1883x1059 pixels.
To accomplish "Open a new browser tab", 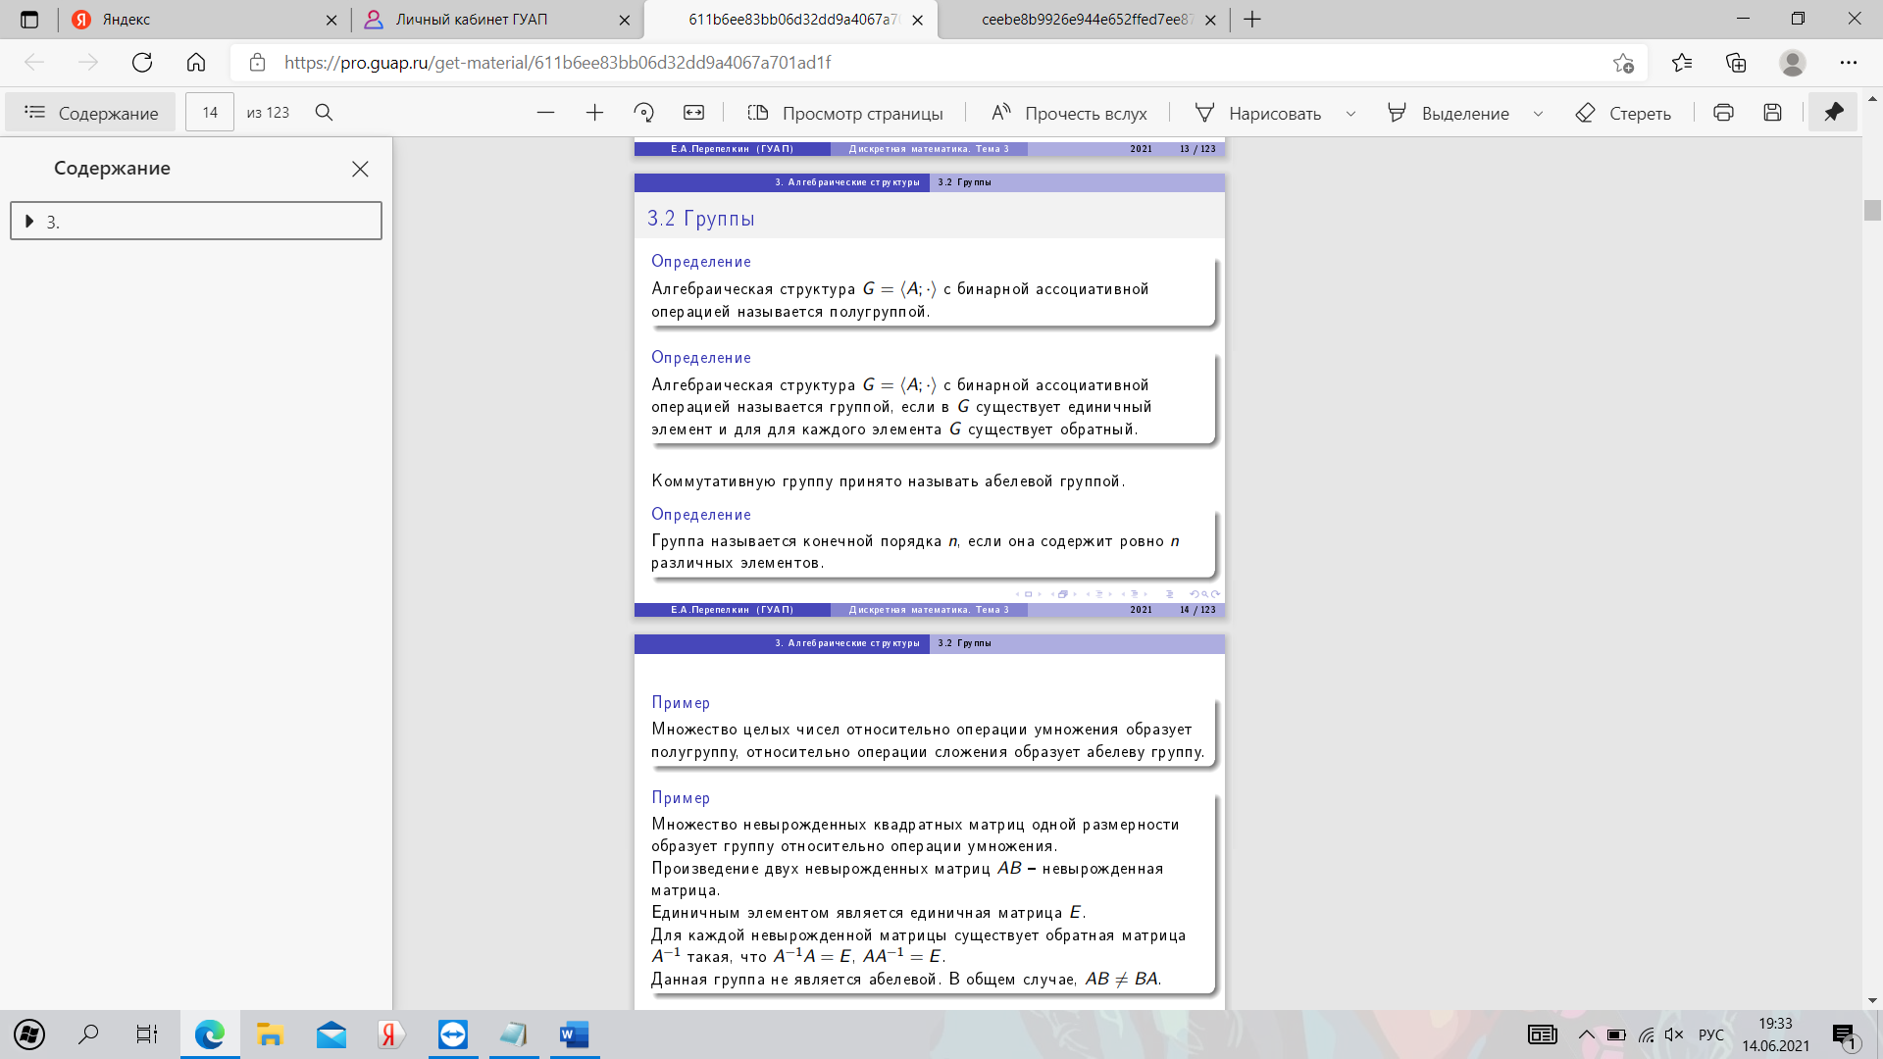I will click(1252, 20).
